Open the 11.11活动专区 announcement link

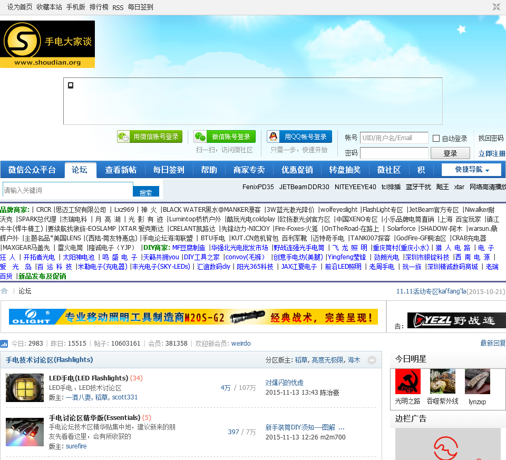[x=431, y=291]
